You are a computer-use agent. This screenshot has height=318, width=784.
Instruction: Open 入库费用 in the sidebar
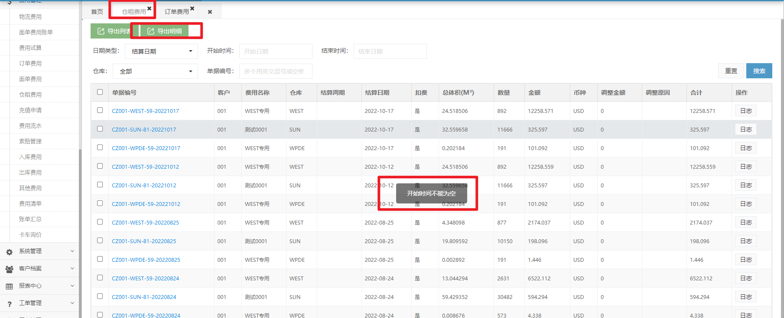(30, 157)
